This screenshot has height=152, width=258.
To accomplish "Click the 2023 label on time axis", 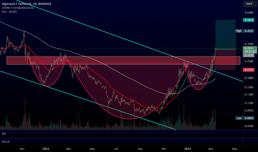I will (x=46, y=149).
